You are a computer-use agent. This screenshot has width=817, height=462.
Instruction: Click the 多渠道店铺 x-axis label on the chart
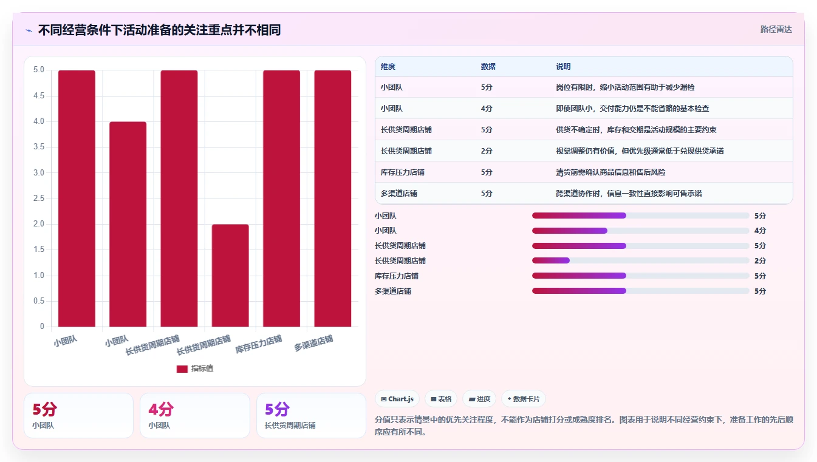313,343
